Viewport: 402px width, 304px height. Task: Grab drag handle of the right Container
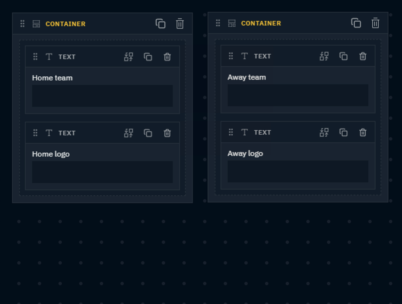coord(218,23)
